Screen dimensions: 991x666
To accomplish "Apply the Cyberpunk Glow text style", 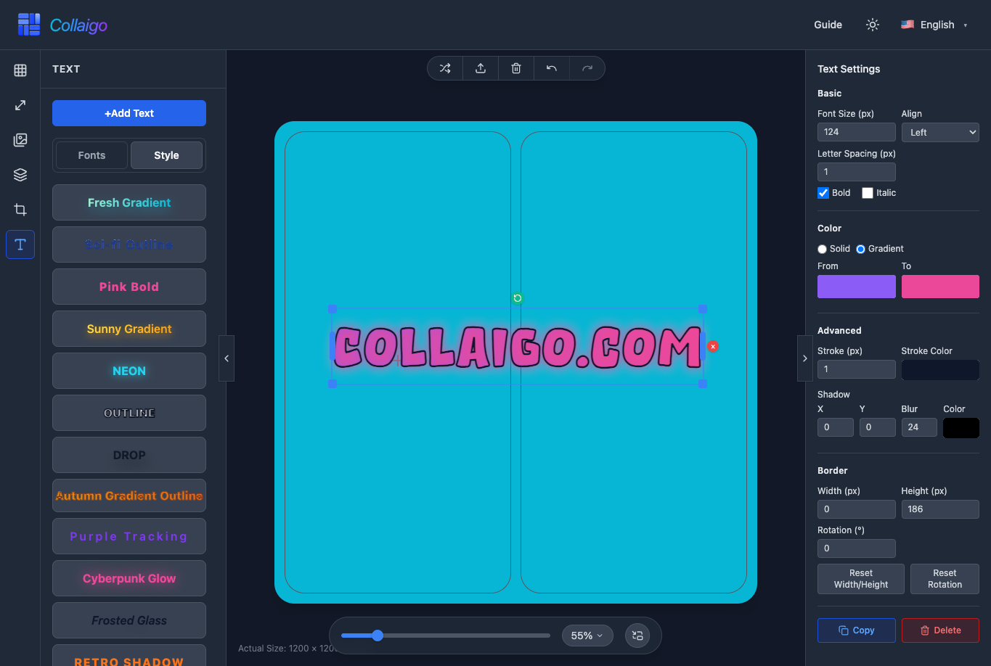I will click(129, 578).
